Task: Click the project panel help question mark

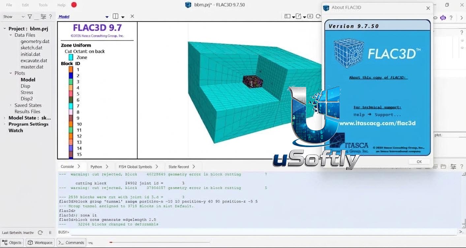Action: pyautogui.click(x=50, y=16)
